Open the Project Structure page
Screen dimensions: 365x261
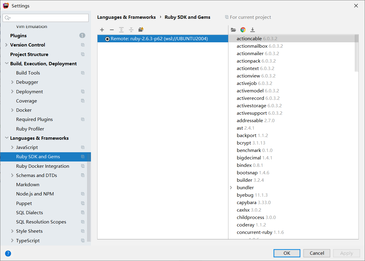[29, 55]
